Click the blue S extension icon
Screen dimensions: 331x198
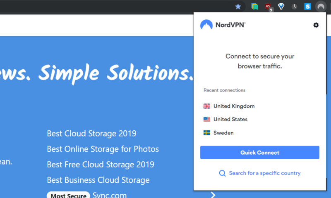(307, 7)
